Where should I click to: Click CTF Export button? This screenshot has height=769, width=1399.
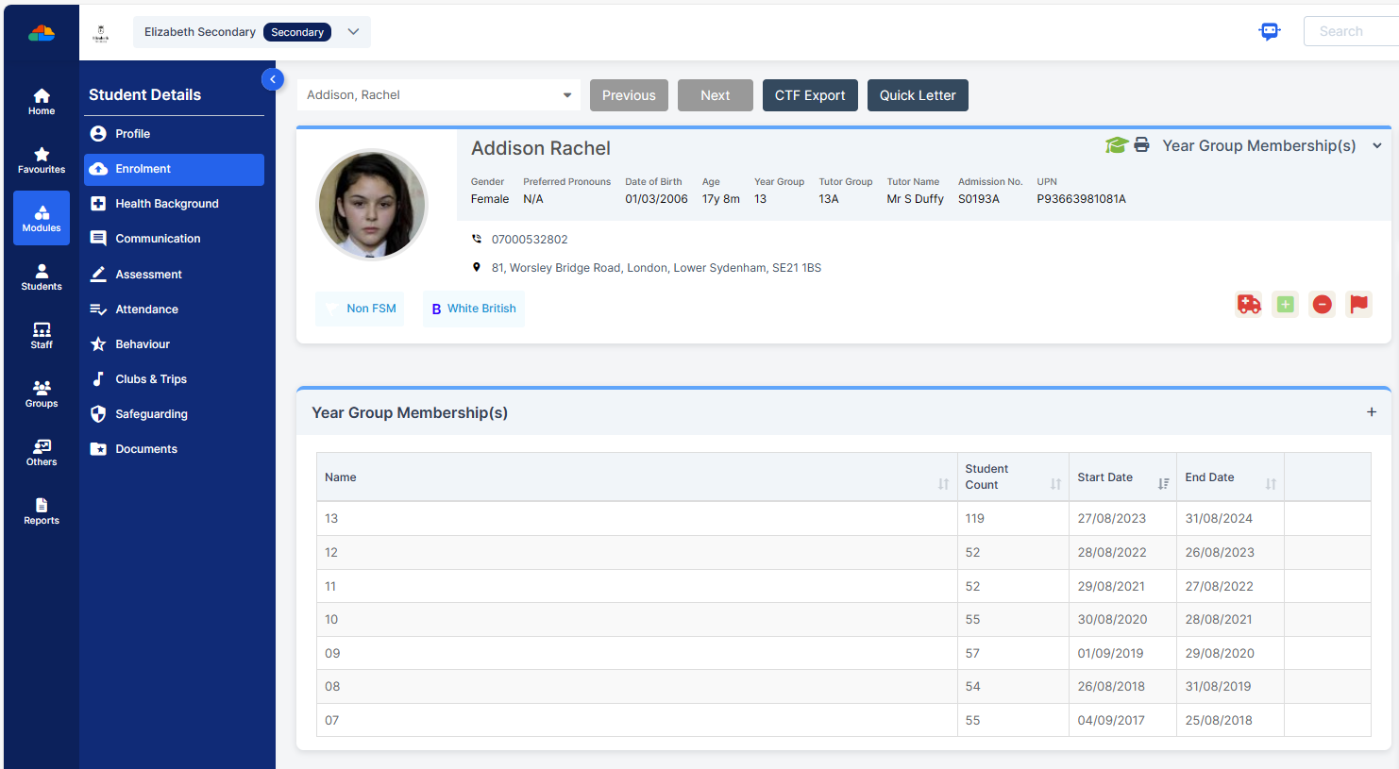pyautogui.click(x=810, y=95)
